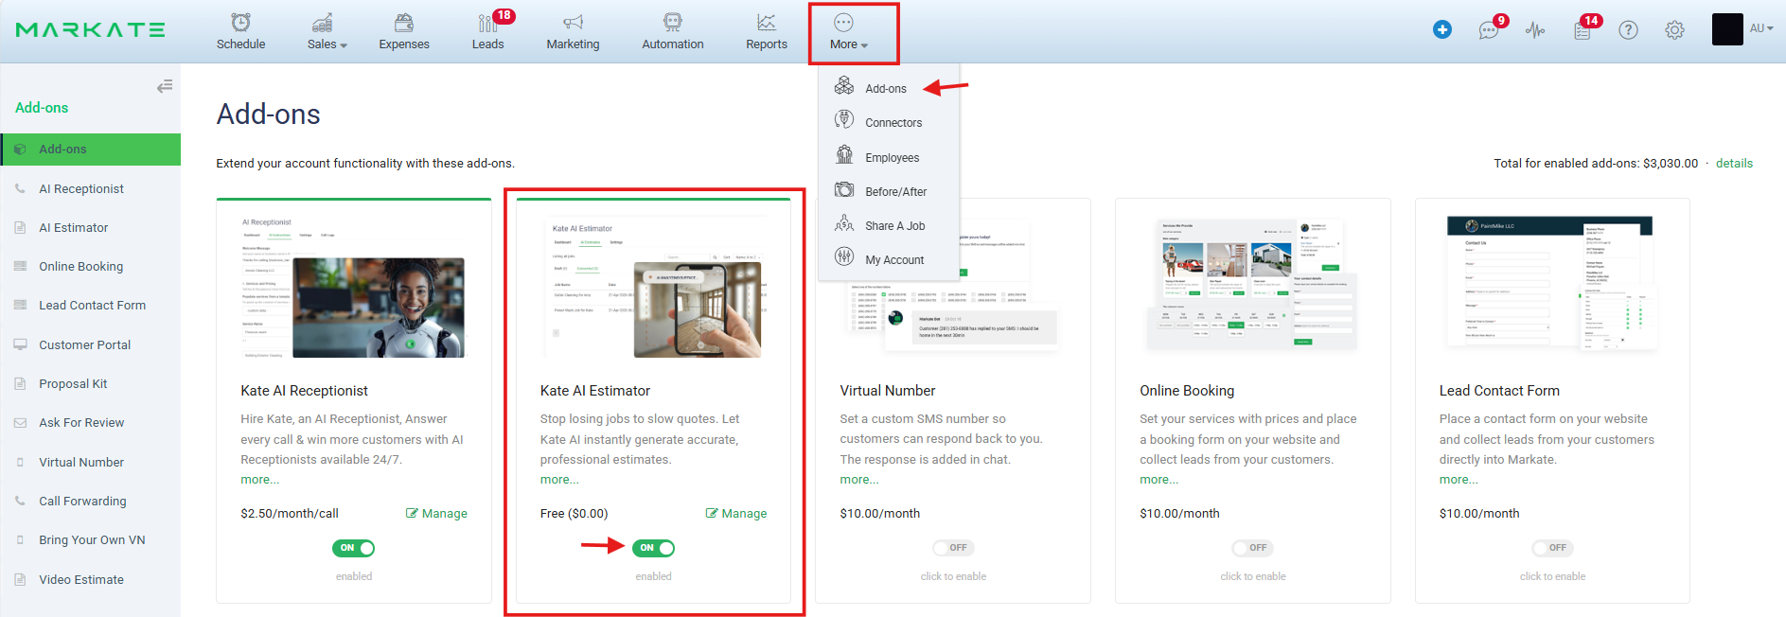Screen dimensions: 1786x617
Task: Open the Marketing megaphone section
Action: [573, 31]
